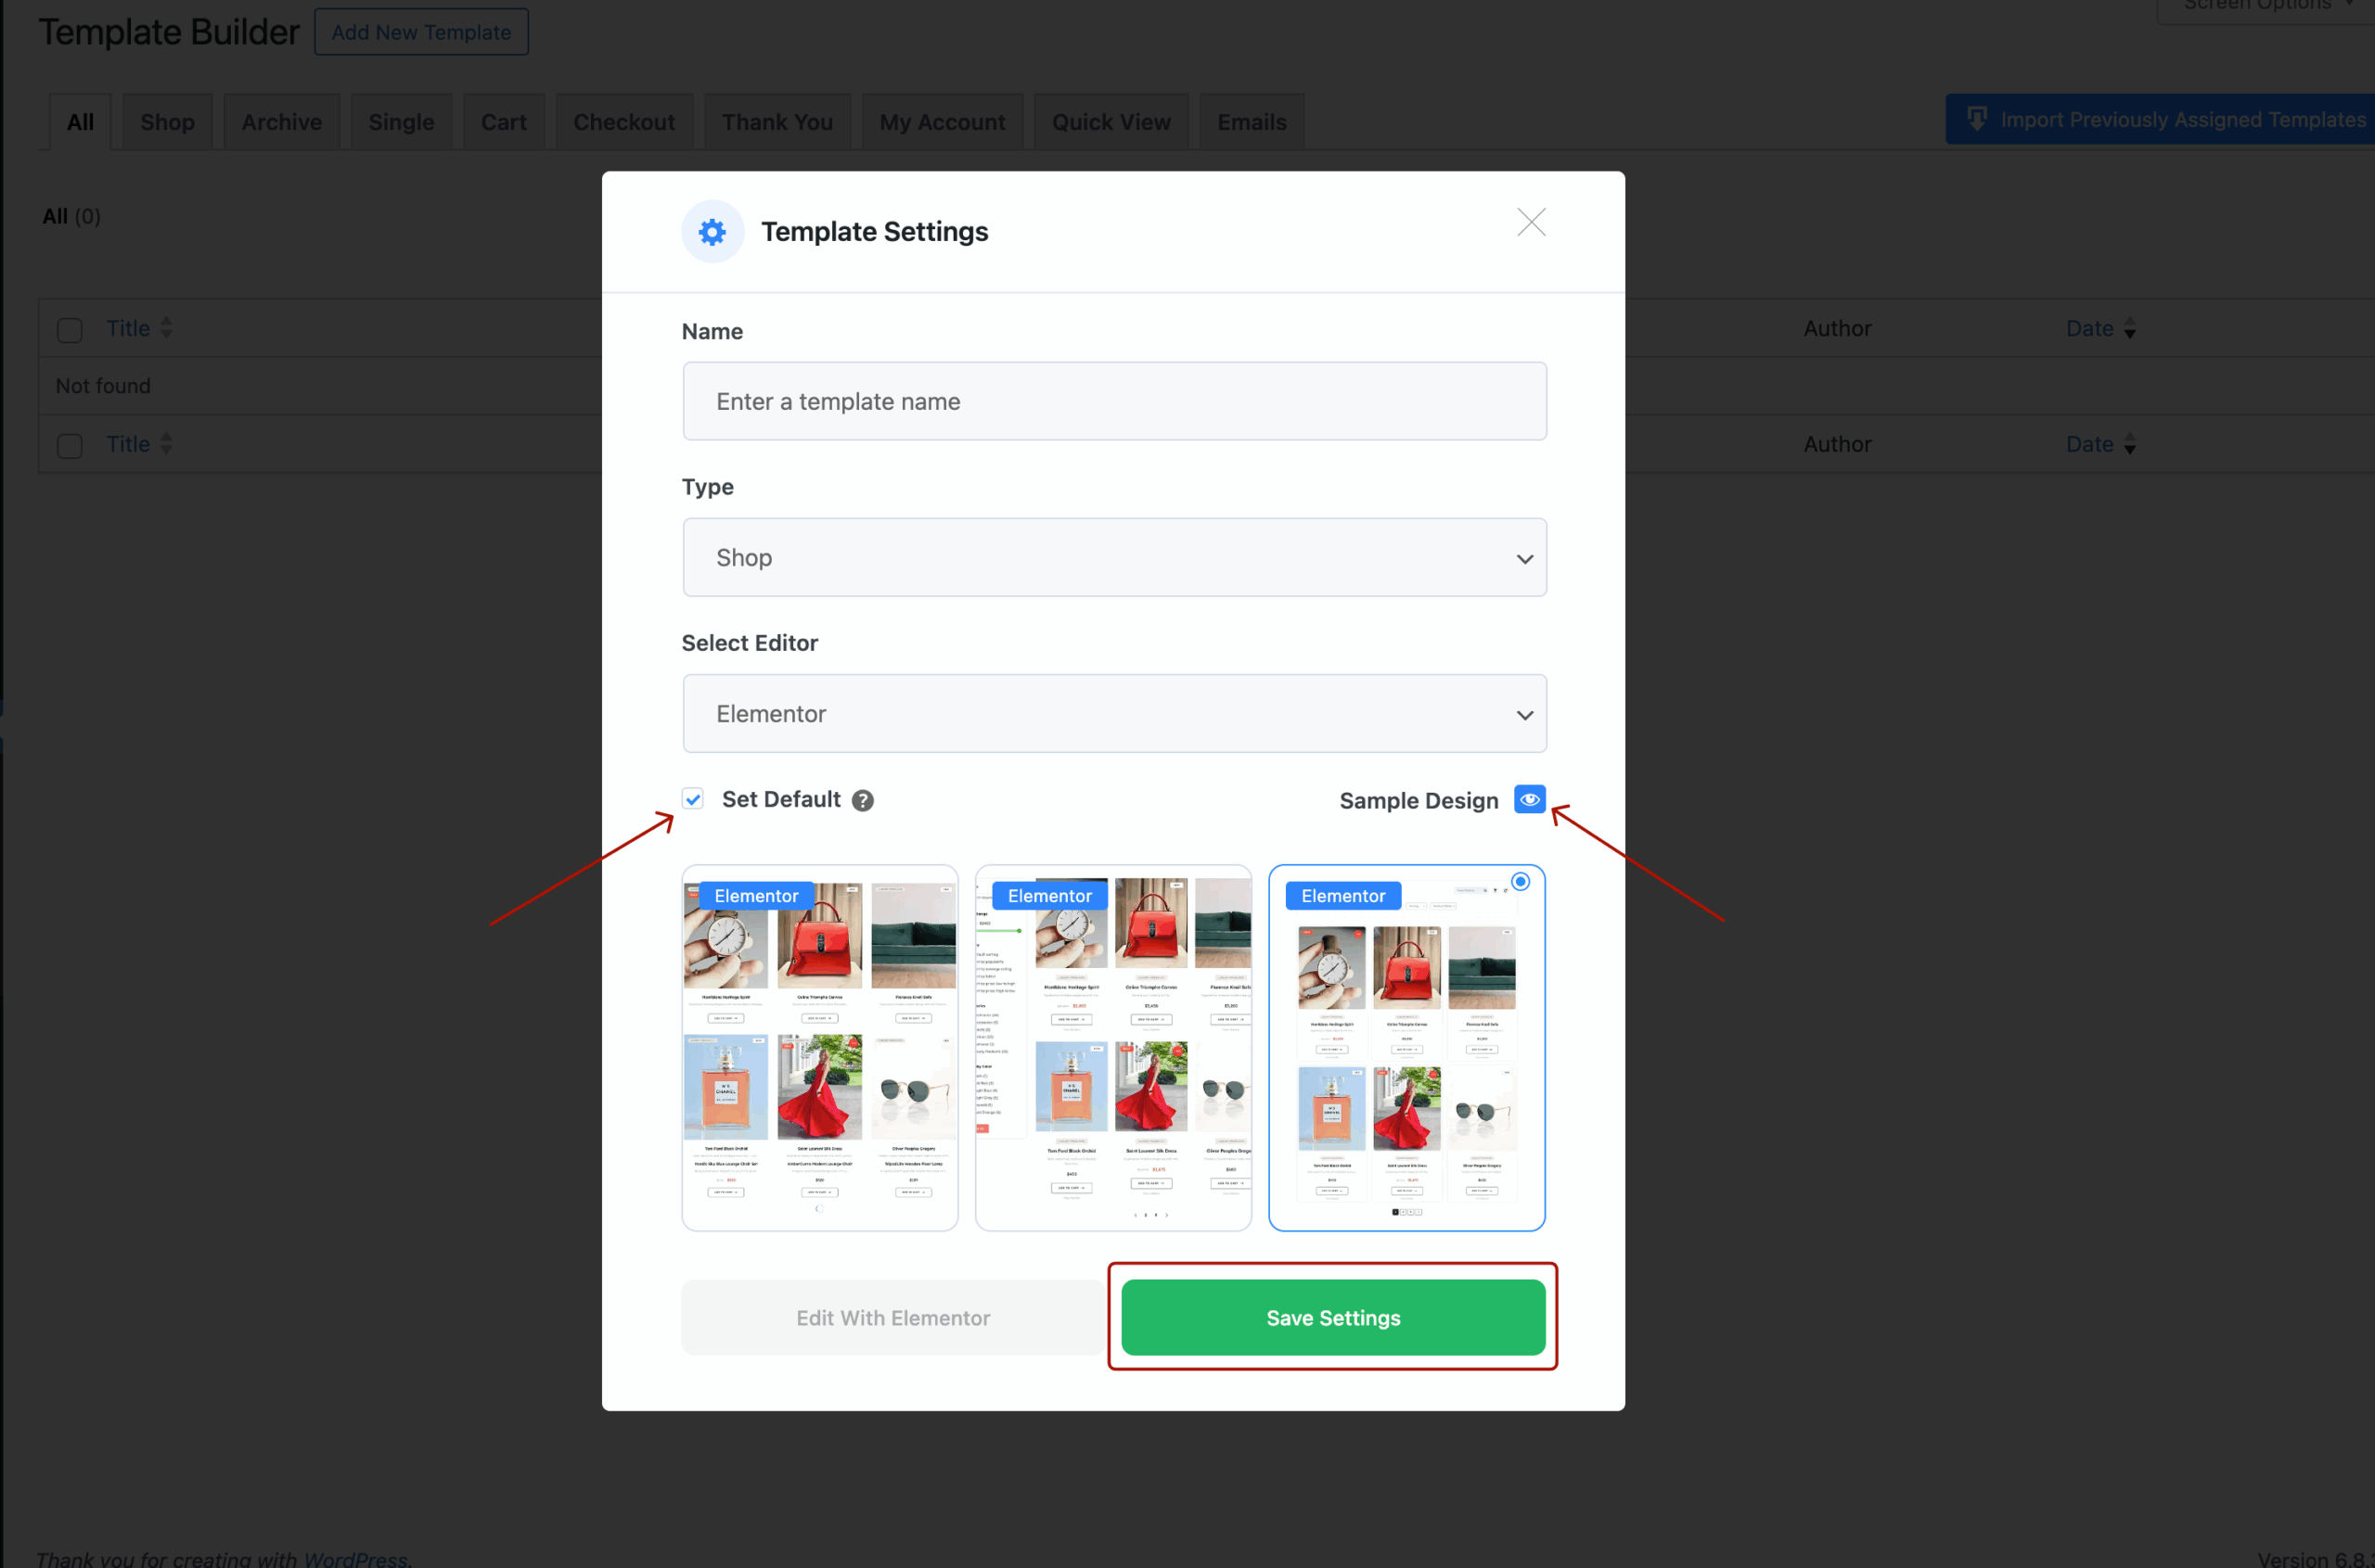Switch to the Checkout tab
The width and height of the screenshot is (2375, 1568).
coord(623,121)
